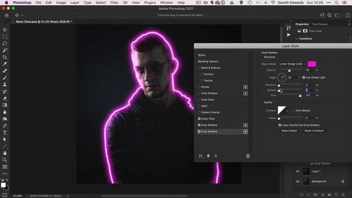352x198 pixels.
Task: Select the Brush tool
Action: [5, 78]
